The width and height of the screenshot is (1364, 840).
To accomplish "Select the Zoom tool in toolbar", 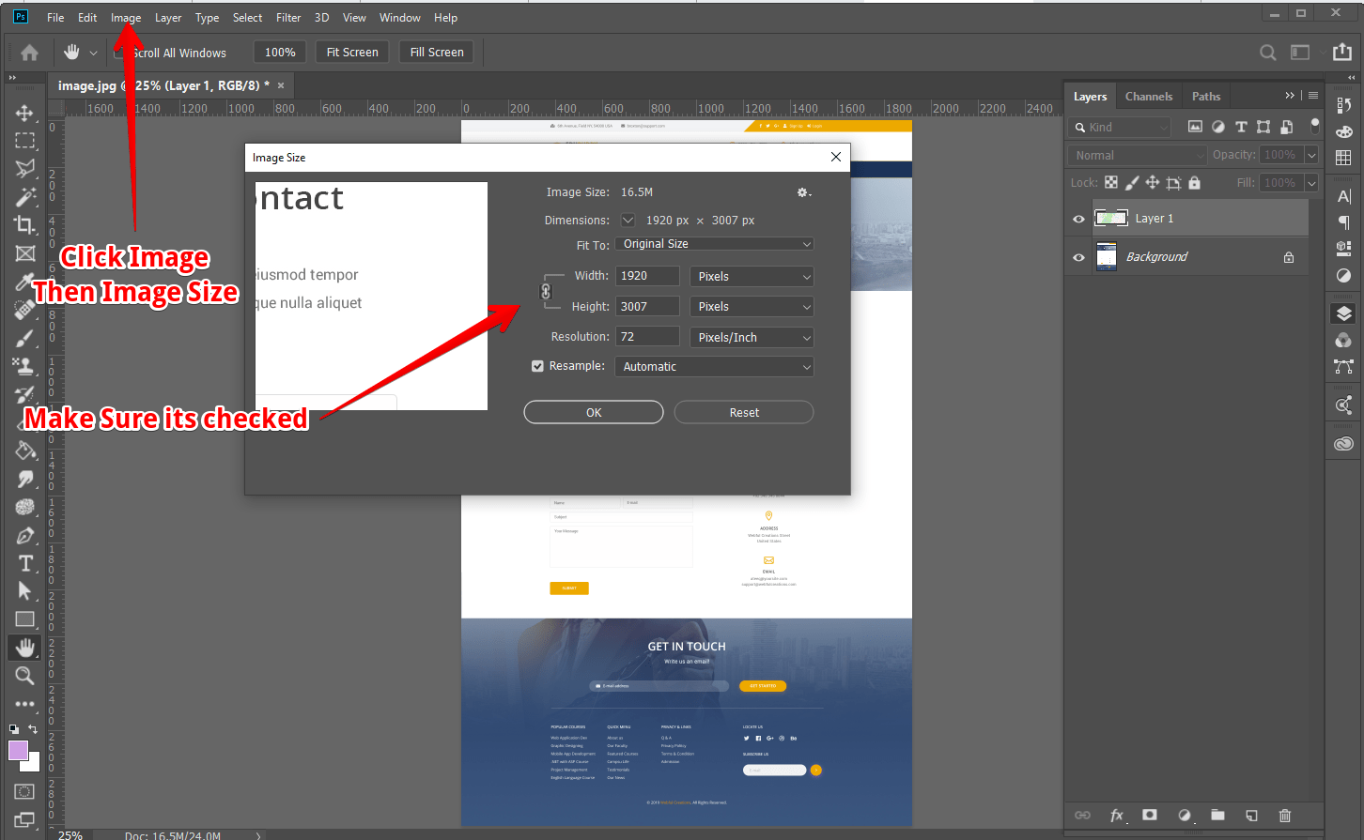I will pyautogui.click(x=24, y=676).
